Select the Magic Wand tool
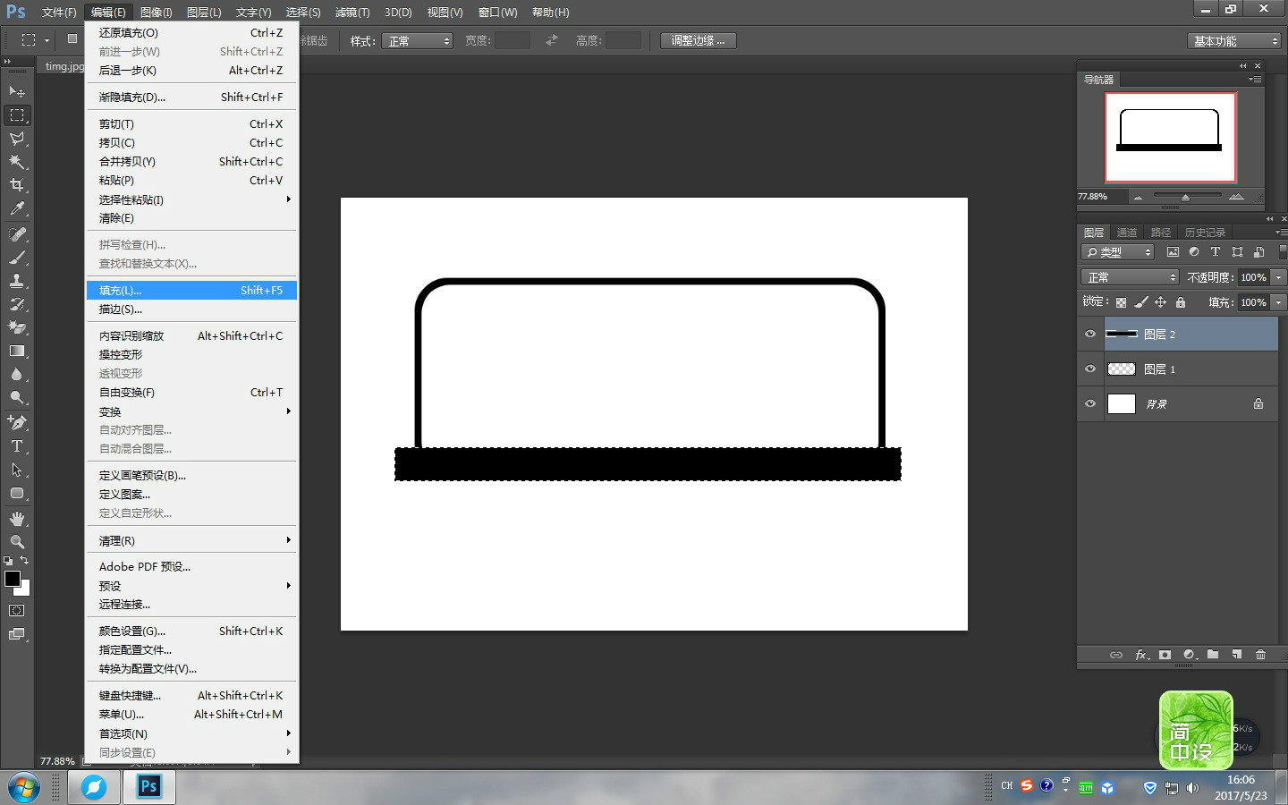Image resolution: width=1288 pixels, height=805 pixels. point(17,162)
